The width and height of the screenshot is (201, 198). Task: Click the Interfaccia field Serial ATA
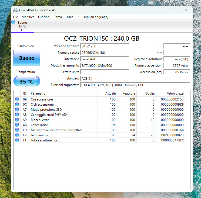104,59
